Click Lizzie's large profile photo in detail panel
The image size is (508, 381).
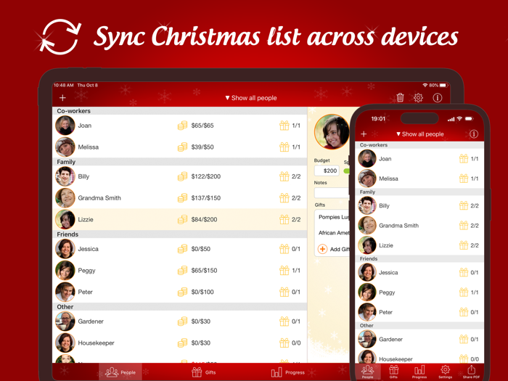[x=332, y=131]
